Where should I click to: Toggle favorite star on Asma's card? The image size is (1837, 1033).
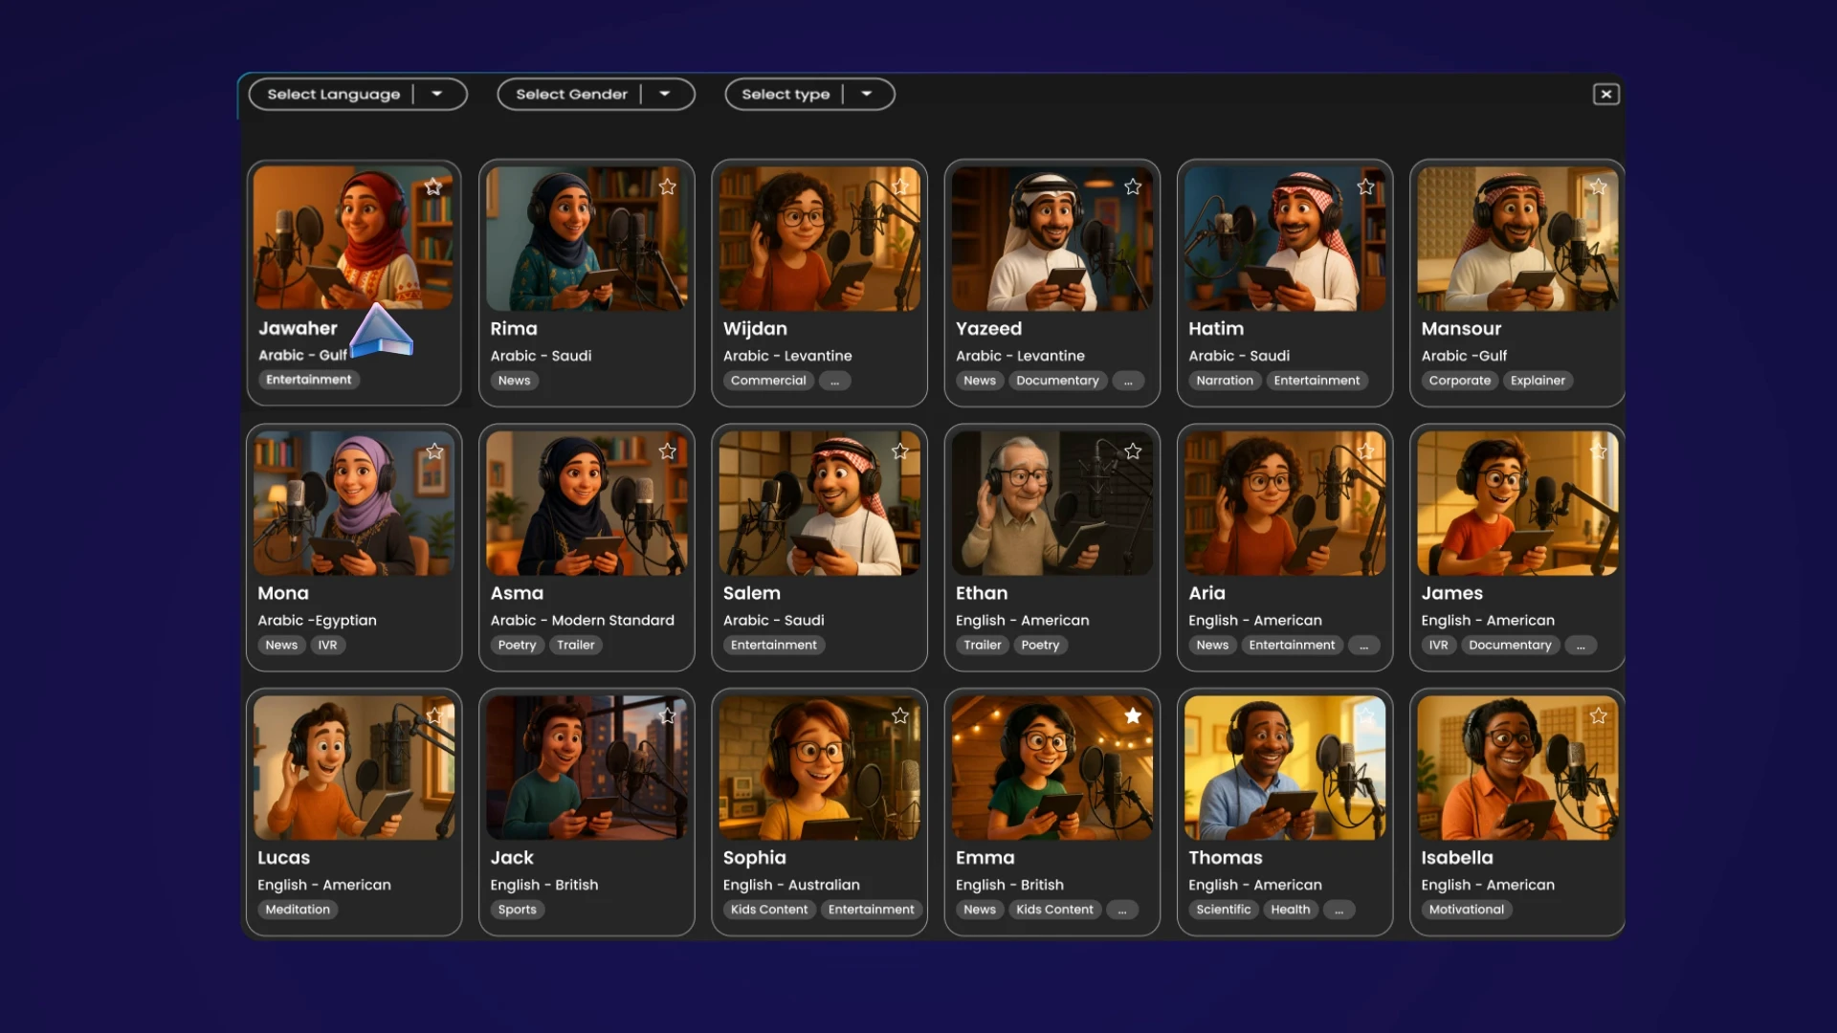click(x=667, y=451)
